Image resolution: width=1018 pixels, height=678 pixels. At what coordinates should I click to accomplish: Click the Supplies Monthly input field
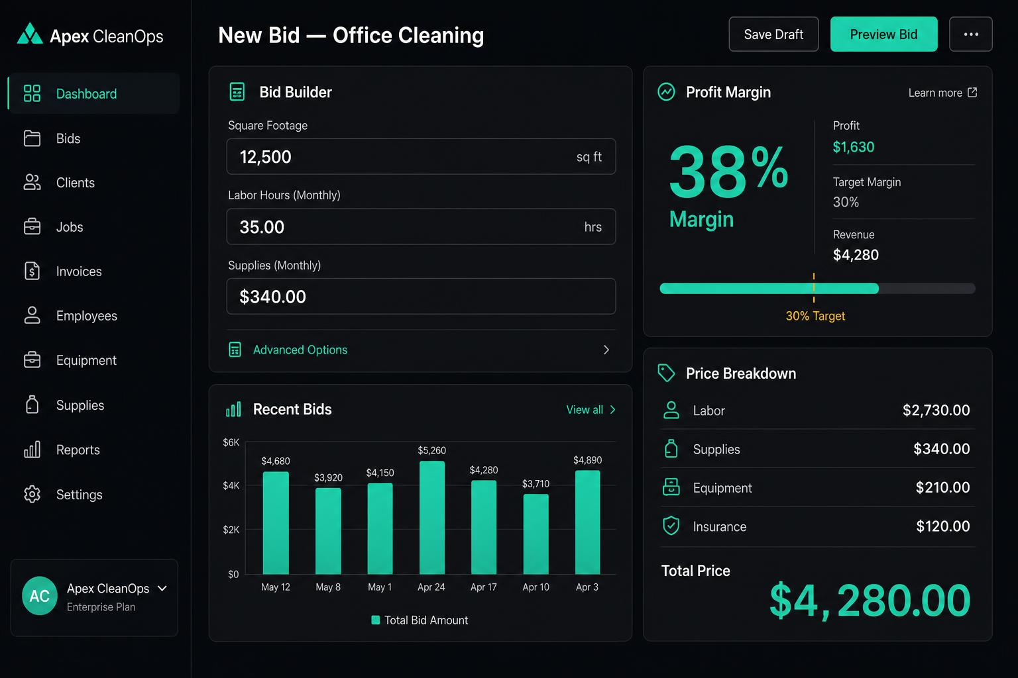[421, 296]
